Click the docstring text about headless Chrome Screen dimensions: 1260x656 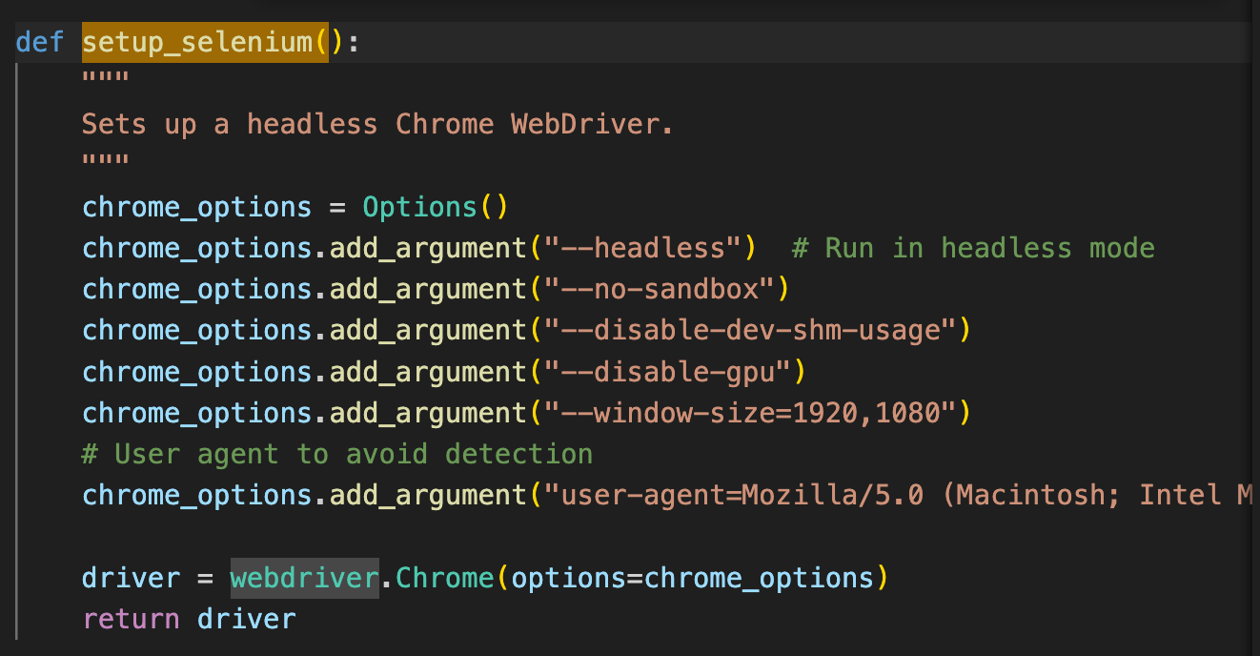tap(376, 123)
